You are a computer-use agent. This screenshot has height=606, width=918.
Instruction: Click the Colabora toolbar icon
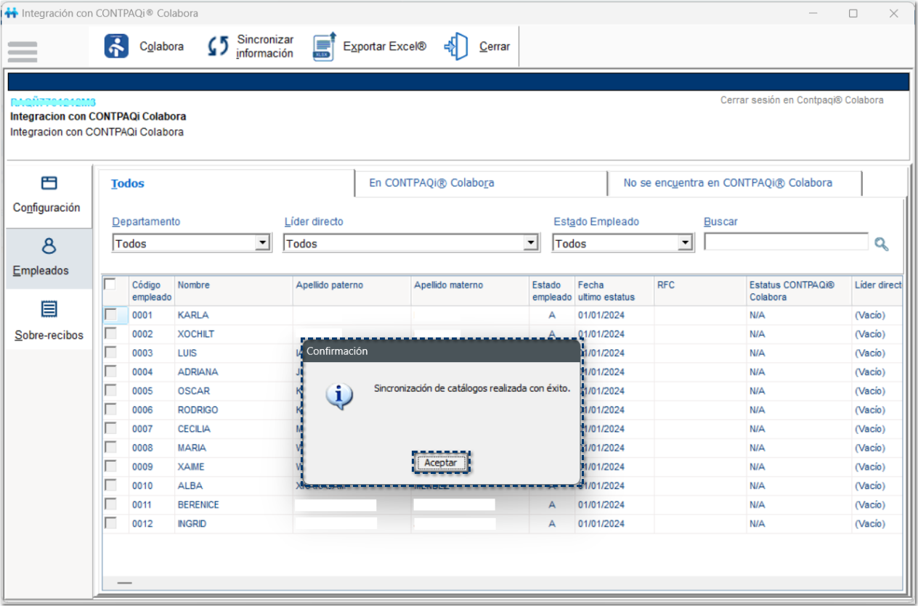[x=116, y=46]
